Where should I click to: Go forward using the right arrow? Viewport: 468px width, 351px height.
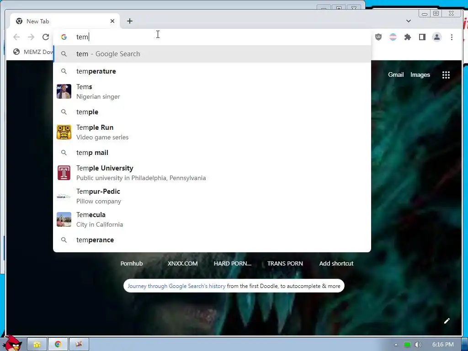pyautogui.click(x=31, y=37)
